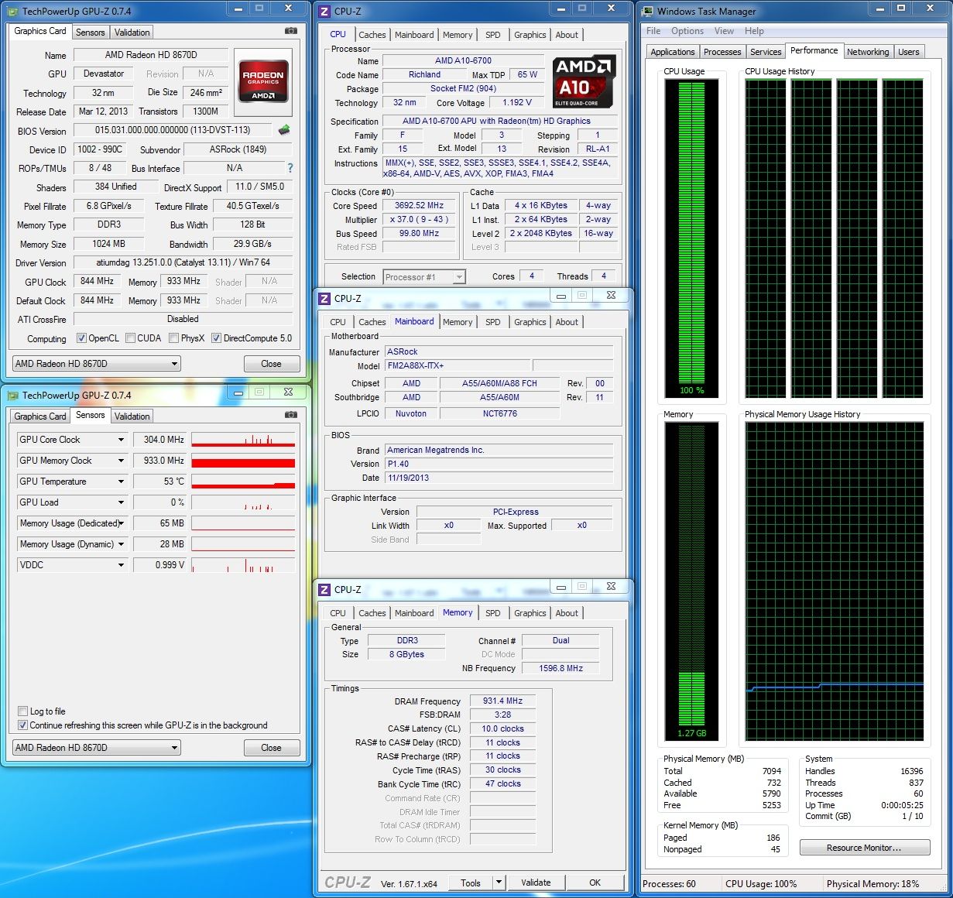Click the AMD A10 processor logo in CPU-Z
This screenshot has height=898, width=953.
tap(584, 81)
